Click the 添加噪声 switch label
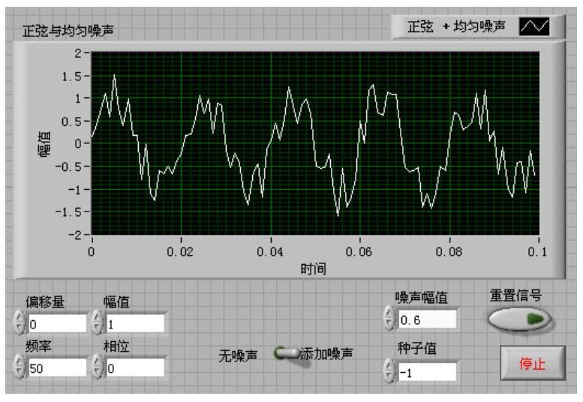583x402 pixels. (x=326, y=353)
